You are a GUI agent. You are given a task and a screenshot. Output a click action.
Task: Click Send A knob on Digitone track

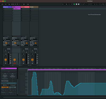coord(6,50)
